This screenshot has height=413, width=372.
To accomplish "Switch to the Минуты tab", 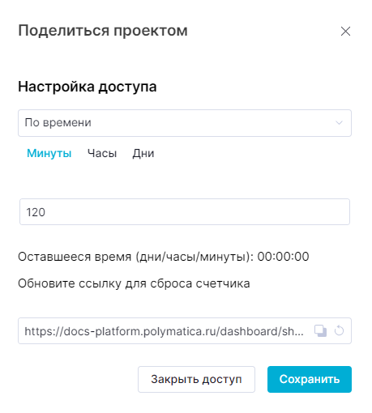I will pyautogui.click(x=49, y=153).
